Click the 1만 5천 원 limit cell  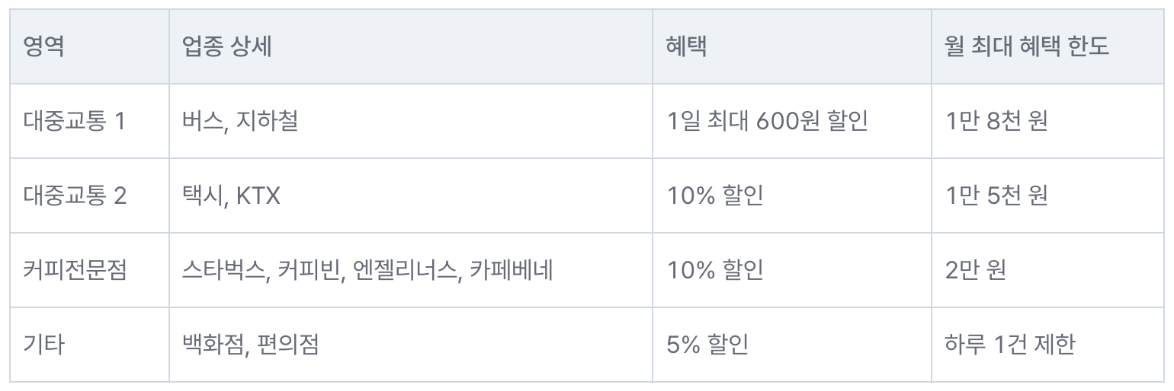tap(1048, 195)
